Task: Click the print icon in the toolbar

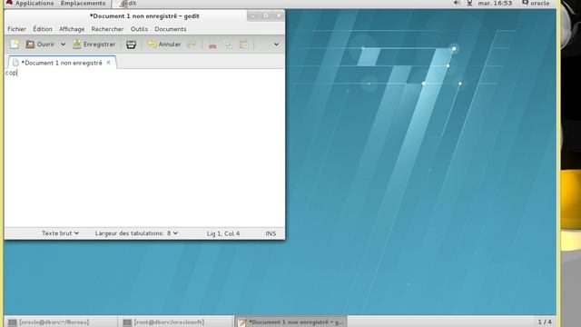Action: (131, 45)
